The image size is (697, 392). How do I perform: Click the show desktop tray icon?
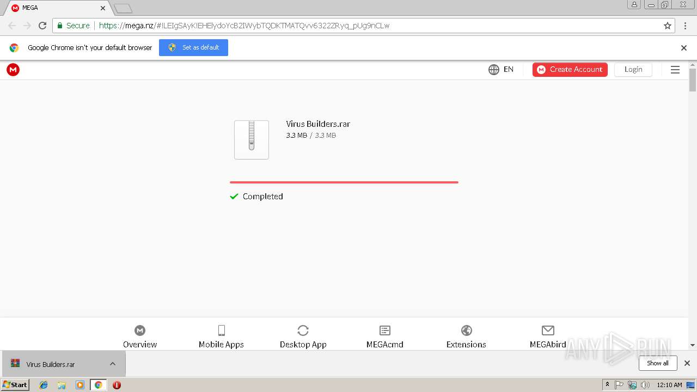point(690,385)
